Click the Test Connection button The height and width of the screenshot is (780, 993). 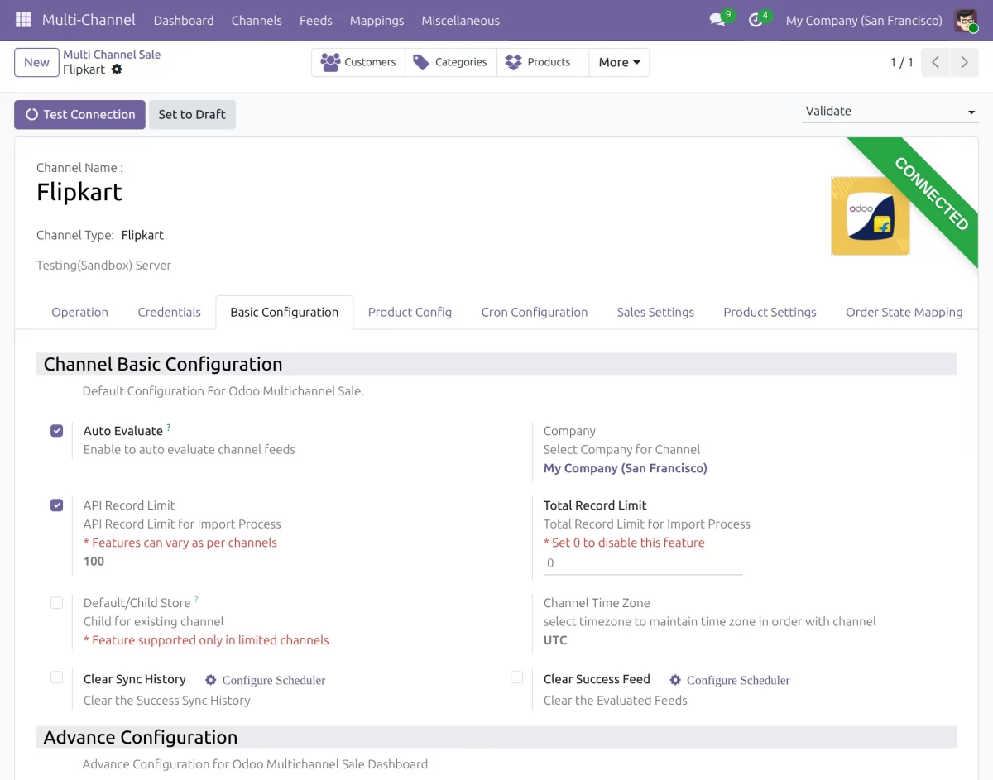[79, 115]
